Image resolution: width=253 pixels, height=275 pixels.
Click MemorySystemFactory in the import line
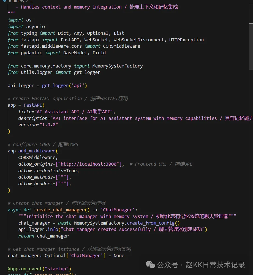pyautogui.click(x=118, y=66)
